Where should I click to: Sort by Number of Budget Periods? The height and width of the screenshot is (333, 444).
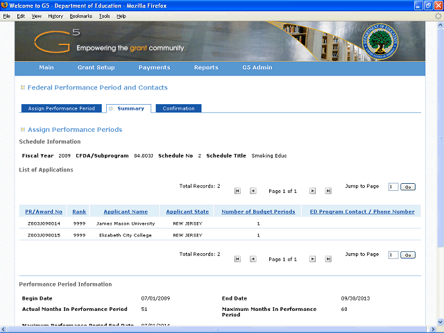[x=258, y=212]
